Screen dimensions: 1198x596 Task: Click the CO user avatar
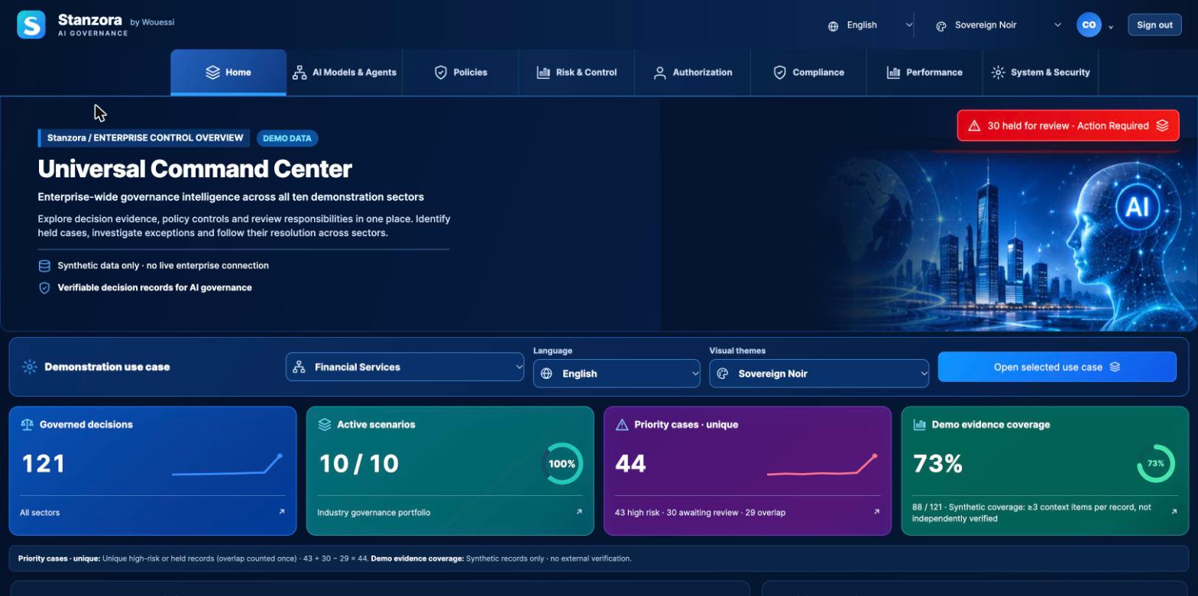(x=1089, y=24)
